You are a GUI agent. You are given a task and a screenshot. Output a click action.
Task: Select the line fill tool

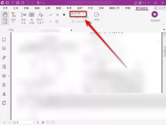click(50, 22)
